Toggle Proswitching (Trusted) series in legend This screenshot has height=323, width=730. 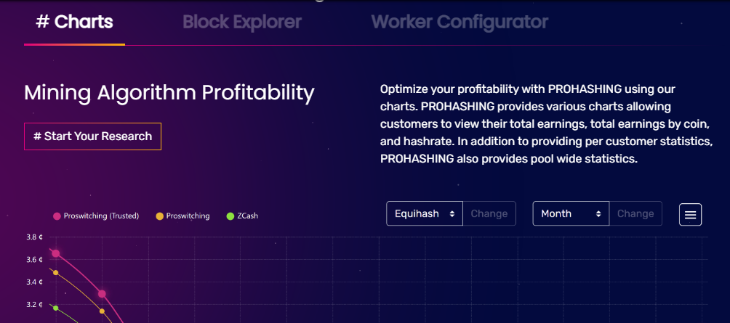coord(96,216)
